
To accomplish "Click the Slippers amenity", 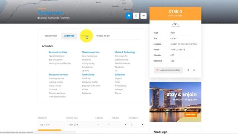I will tap(118, 79).
